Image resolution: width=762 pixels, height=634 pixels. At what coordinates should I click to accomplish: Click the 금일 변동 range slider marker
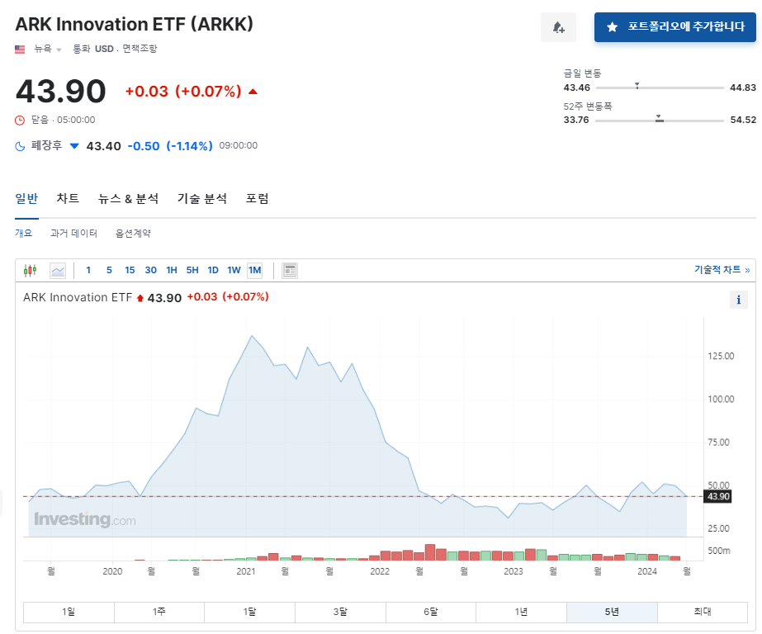pos(637,86)
